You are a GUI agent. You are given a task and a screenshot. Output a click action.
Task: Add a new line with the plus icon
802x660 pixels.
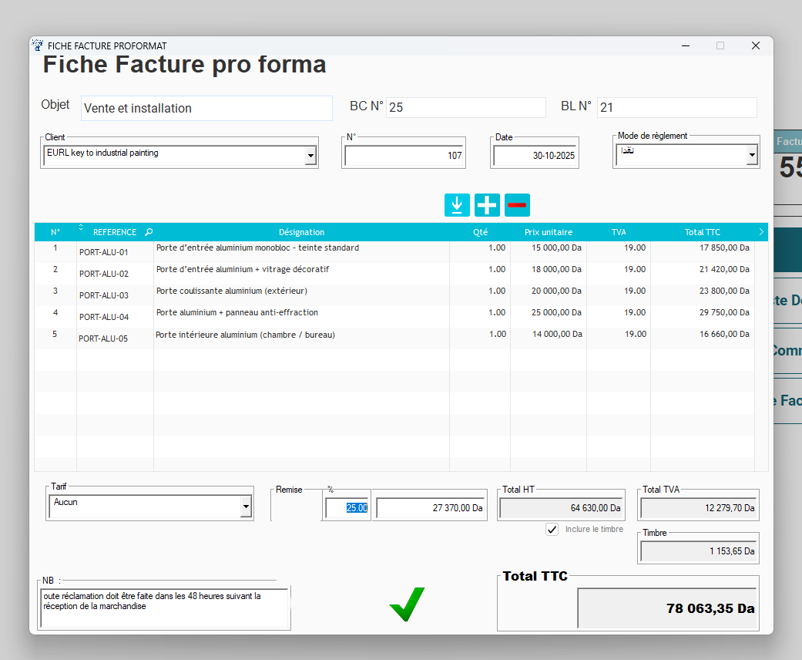[487, 204]
